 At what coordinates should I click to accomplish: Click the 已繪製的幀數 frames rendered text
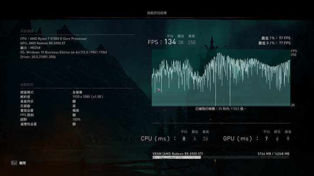(x=221, y=109)
